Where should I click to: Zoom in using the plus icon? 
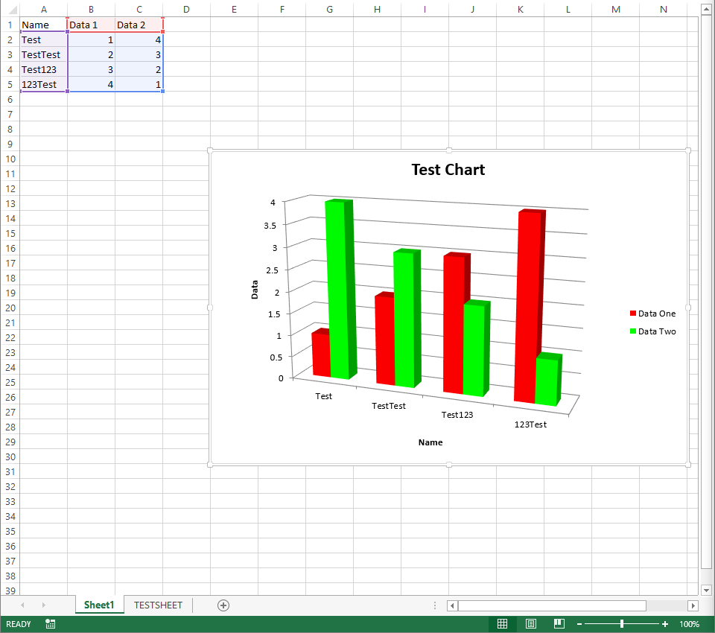pos(665,624)
